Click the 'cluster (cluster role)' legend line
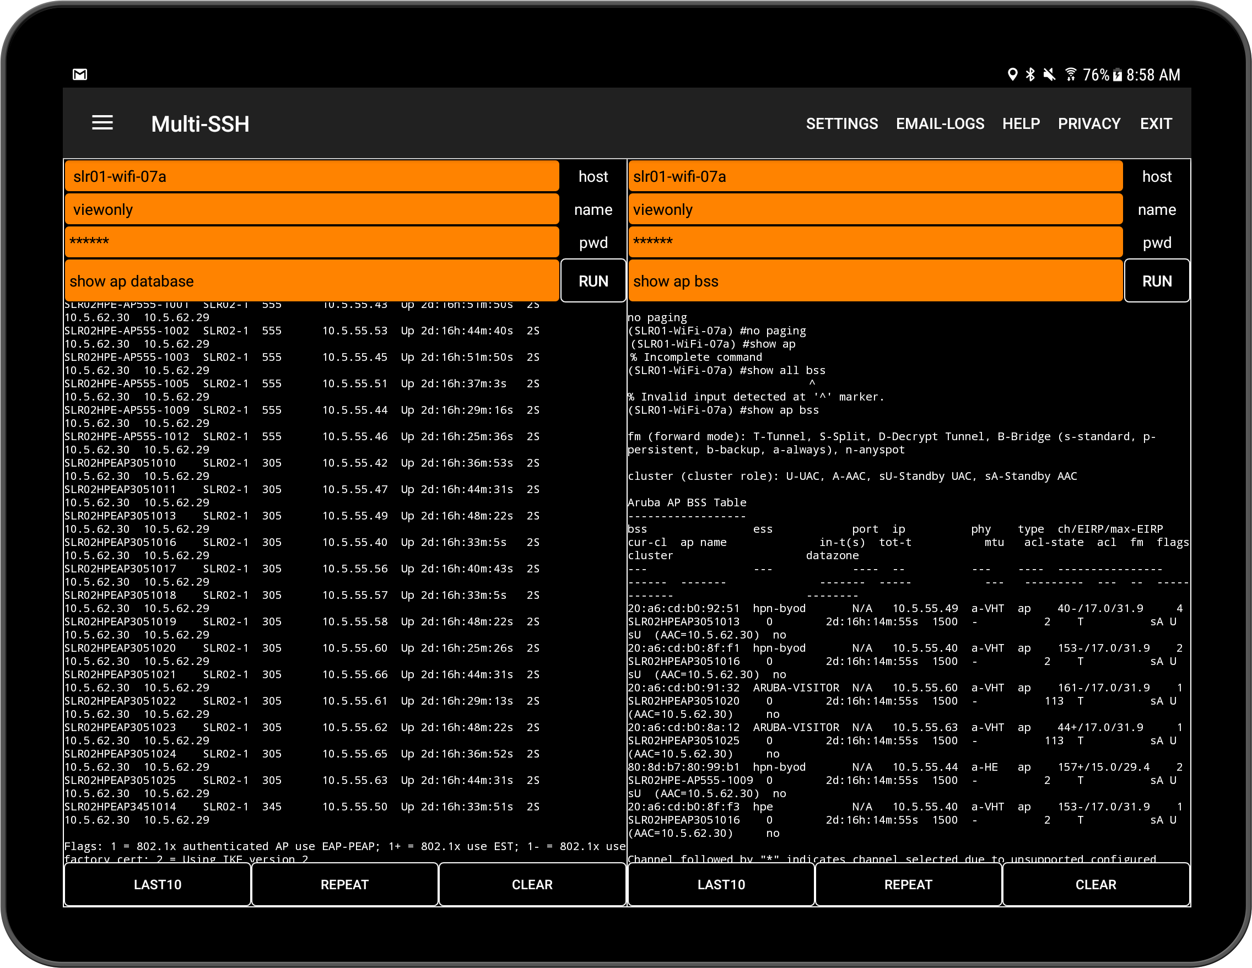Image resolution: width=1252 pixels, height=968 pixels. pos(852,475)
